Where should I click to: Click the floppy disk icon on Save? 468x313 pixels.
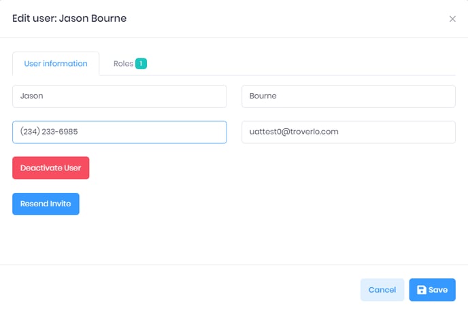coord(422,290)
